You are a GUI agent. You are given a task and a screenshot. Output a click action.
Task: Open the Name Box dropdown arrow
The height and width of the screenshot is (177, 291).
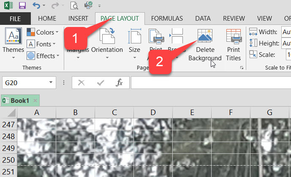point(51,83)
